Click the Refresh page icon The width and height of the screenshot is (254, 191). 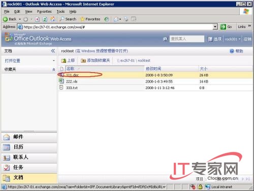[45, 19]
